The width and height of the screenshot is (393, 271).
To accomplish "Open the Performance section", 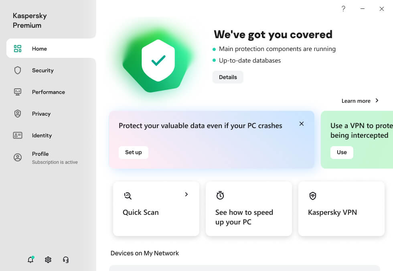I will [x=48, y=92].
